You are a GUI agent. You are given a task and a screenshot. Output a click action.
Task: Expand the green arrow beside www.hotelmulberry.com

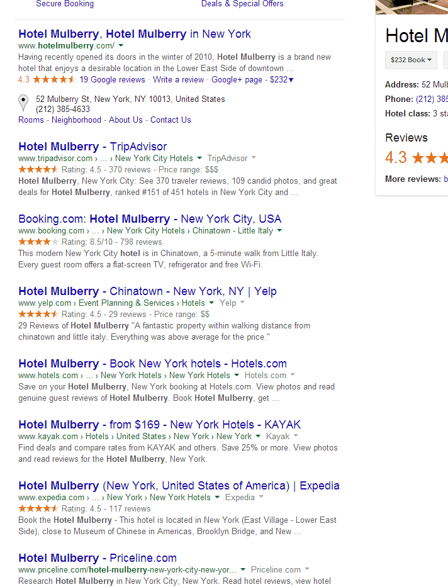pyautogui.click(x=121, y=46)
